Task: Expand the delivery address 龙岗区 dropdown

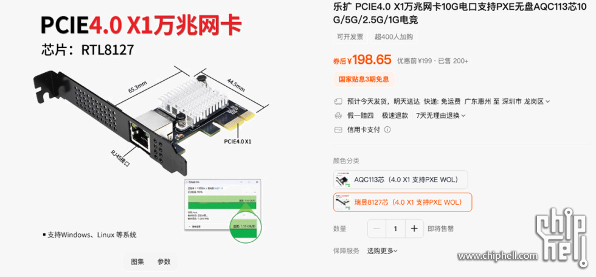Action: pos(548,101)
